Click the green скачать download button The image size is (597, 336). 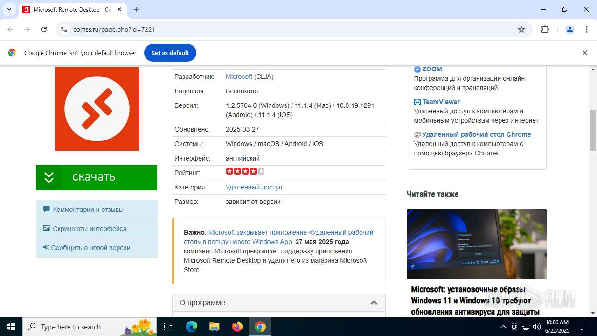[97, 177]
